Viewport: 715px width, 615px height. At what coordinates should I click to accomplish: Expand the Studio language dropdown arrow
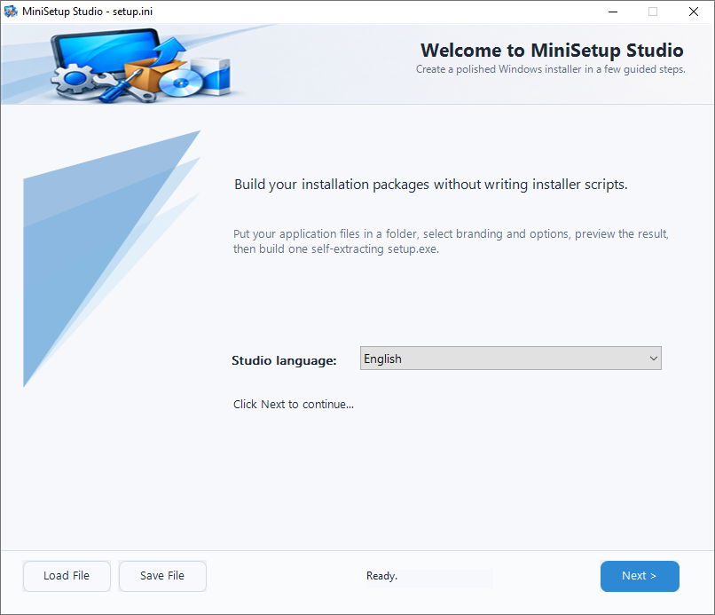coord(653,359)
